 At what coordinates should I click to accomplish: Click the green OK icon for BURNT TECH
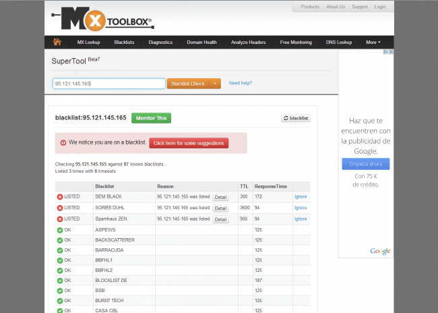(60, 301)
